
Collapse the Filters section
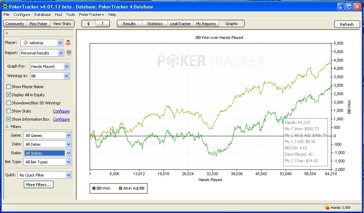pos(7,127)
